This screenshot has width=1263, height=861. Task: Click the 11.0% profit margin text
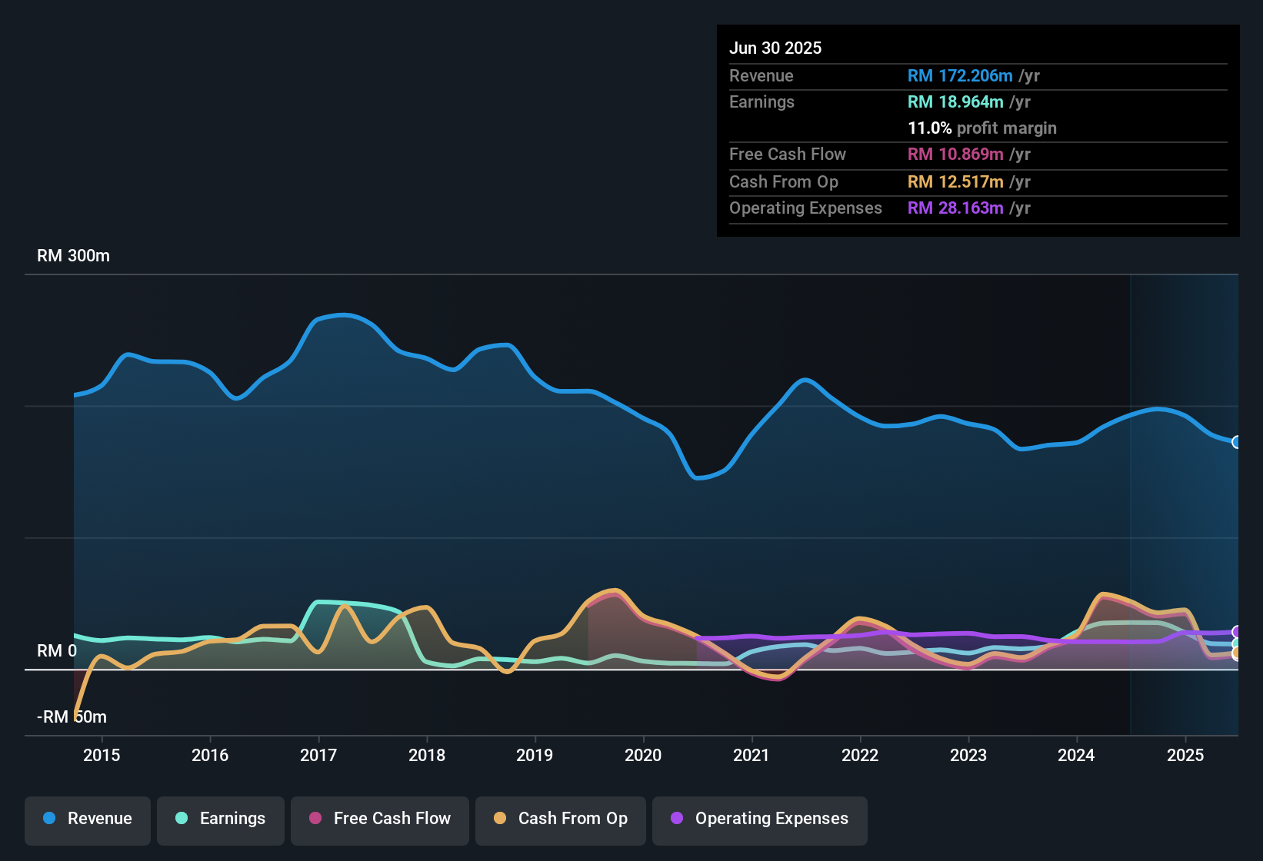(982, 128)
